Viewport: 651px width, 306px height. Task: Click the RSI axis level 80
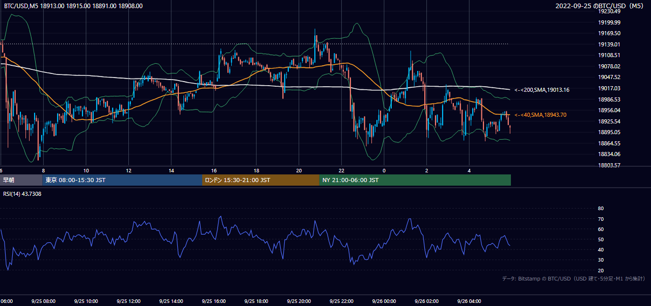pos(601,209)
